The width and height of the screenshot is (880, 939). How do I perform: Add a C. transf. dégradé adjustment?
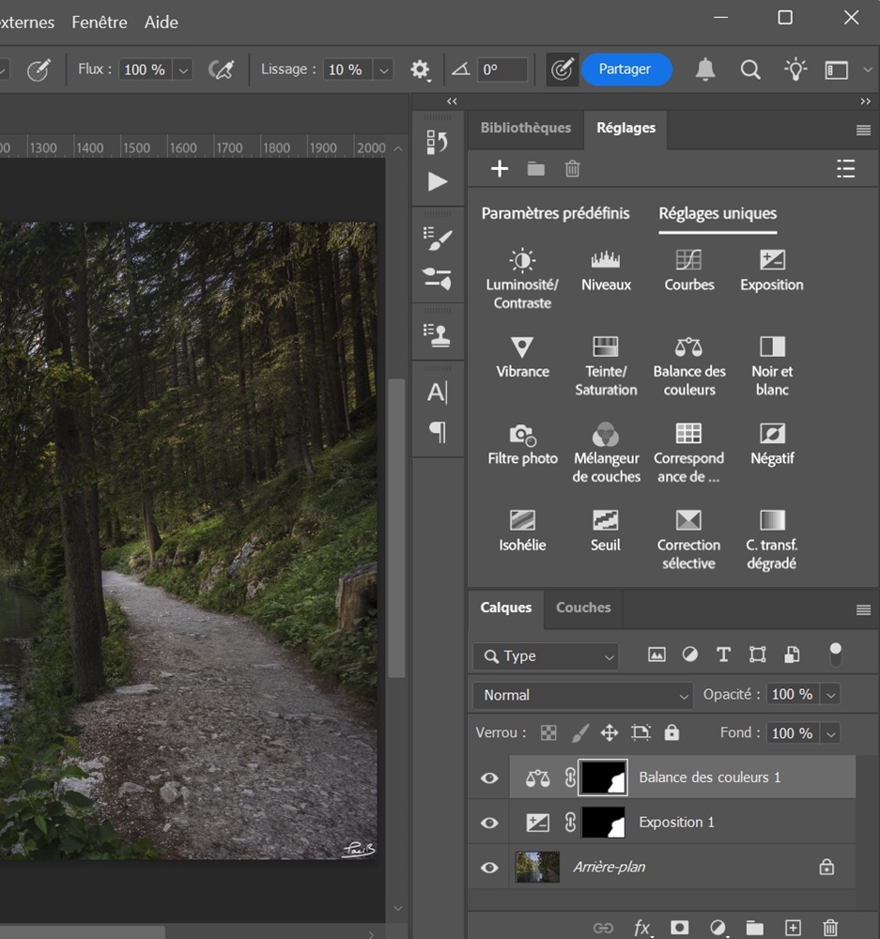click(772, 539)
